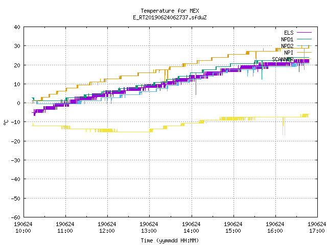Select the NPD2 legend label
The width and height of the screenshot is (327, 245).
(x=287, y=46)
